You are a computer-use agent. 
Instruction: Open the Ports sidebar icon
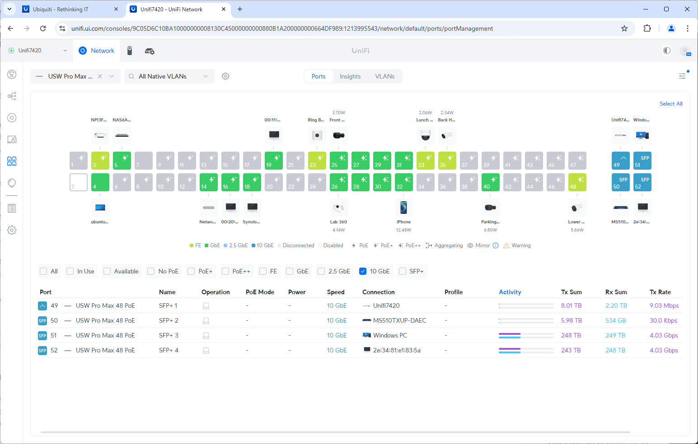click(12, 161)
